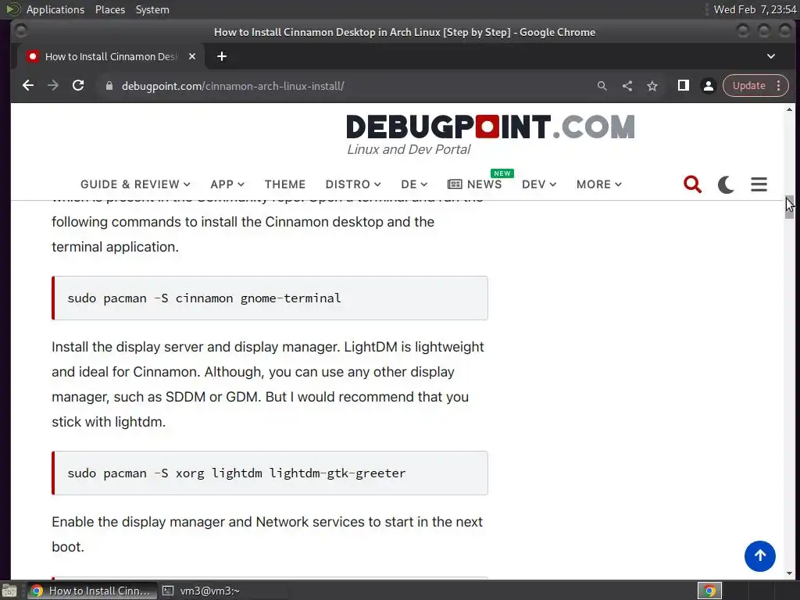Open the Applications menu

(x=55, y=9)
